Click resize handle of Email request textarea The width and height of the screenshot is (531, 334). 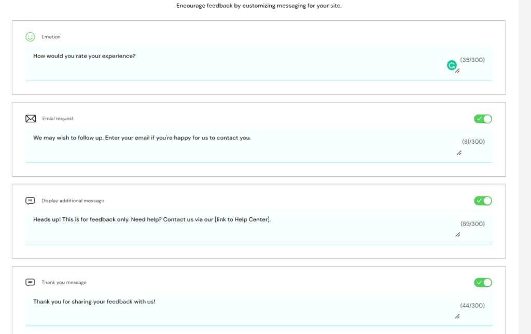coord(459,153)
